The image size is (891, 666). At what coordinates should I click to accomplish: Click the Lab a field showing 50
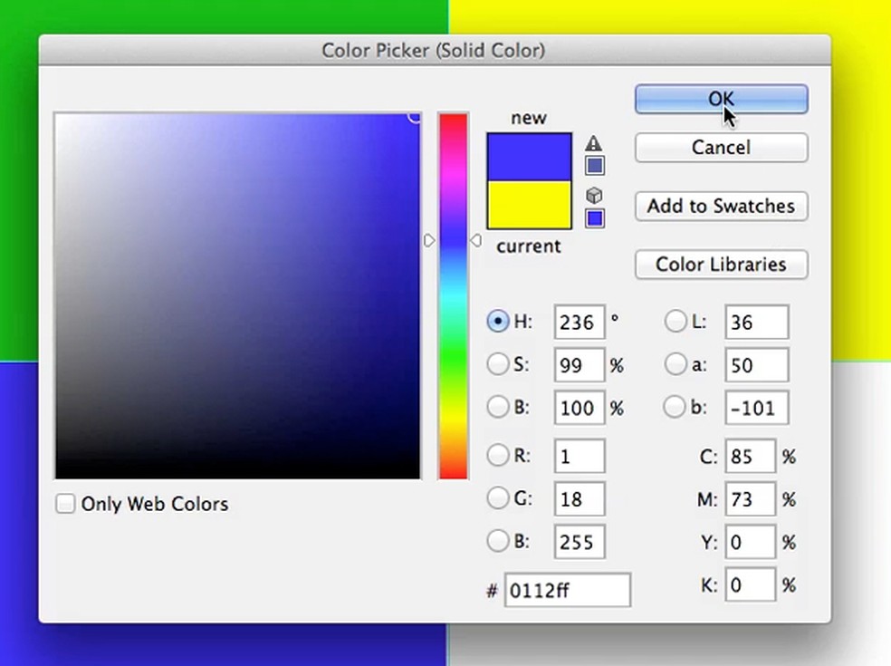click(756, 364)
